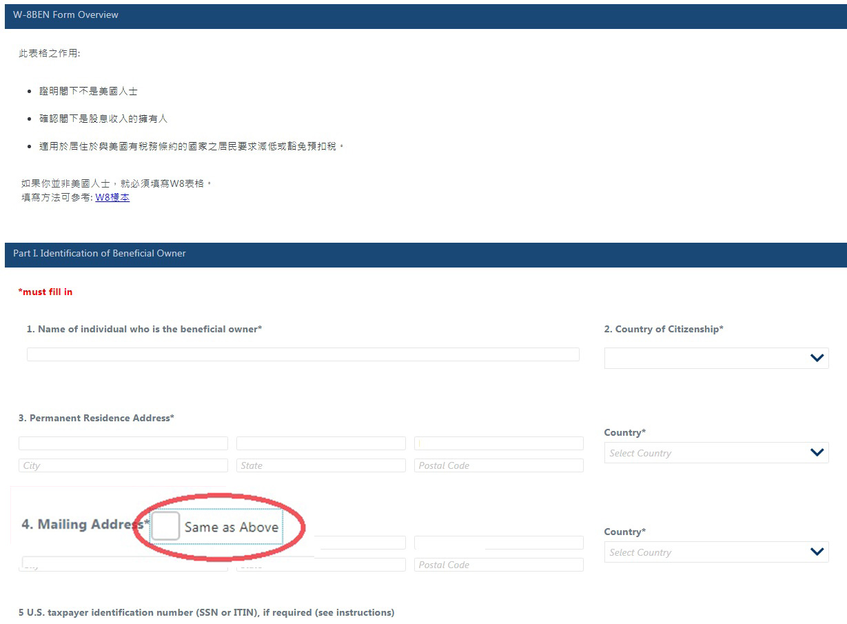Click the U.S. taxpayer identification number label
The image size is (847, 624).
coord(206,612)
